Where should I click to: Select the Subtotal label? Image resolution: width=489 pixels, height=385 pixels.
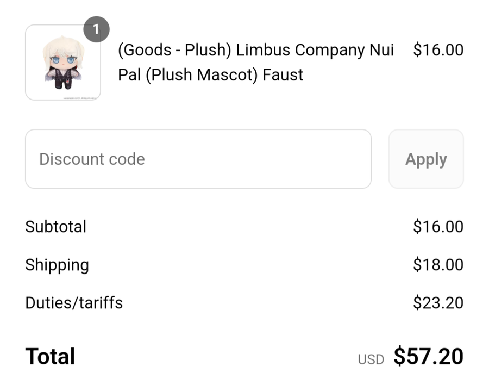click(56, 227)
